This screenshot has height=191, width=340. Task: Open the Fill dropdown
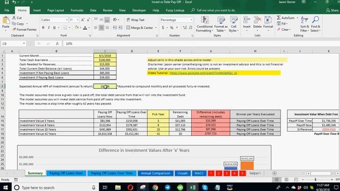coord(282,23)
